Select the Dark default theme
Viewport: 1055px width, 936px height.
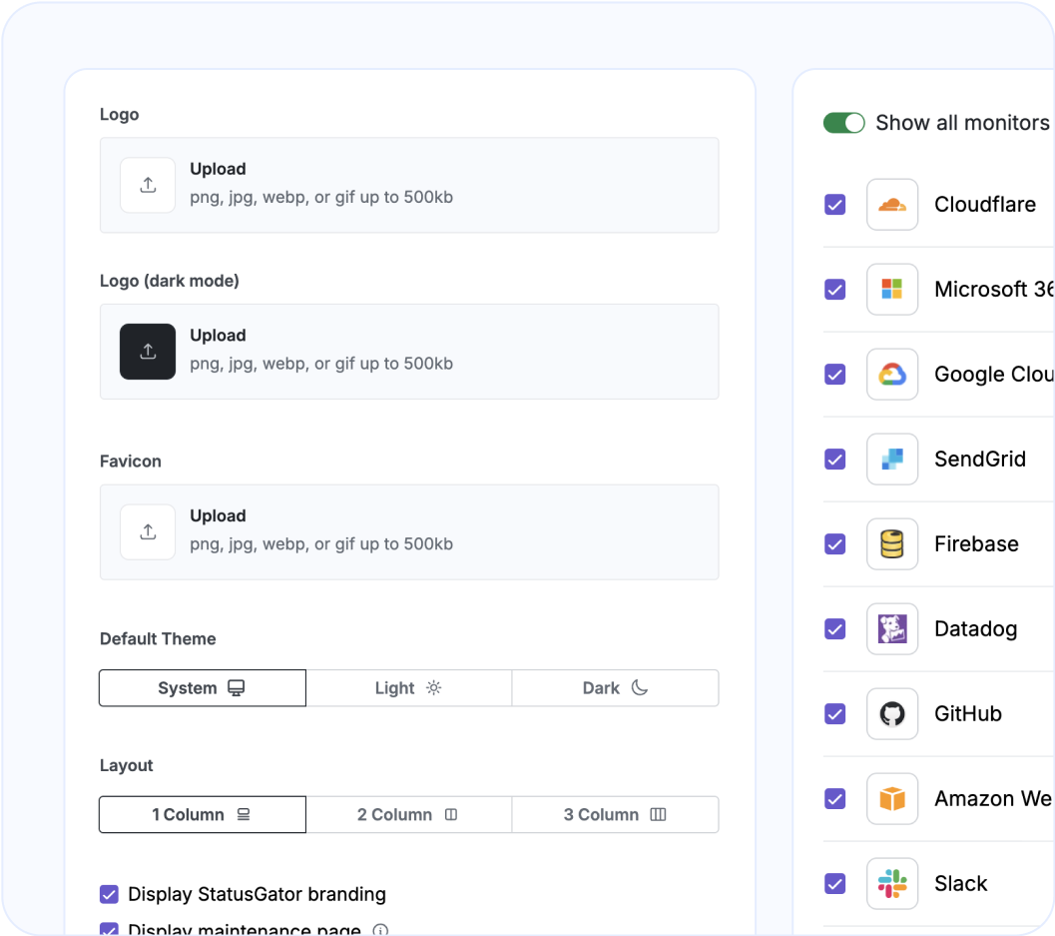pos(615,688)
